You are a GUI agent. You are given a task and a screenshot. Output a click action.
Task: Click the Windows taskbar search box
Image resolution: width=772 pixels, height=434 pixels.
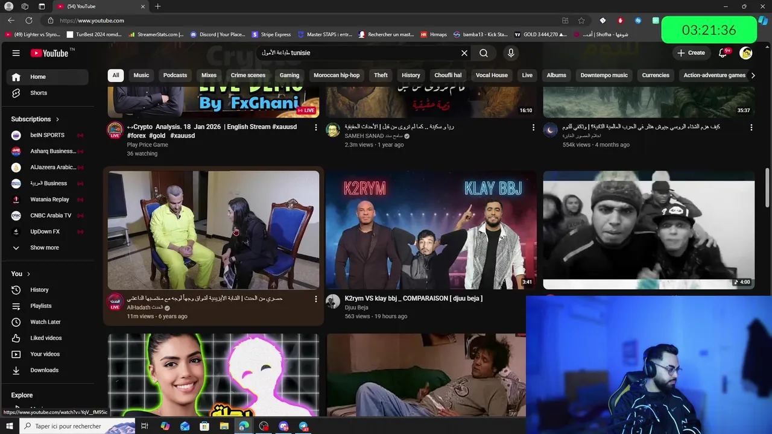tap(78, 426)
